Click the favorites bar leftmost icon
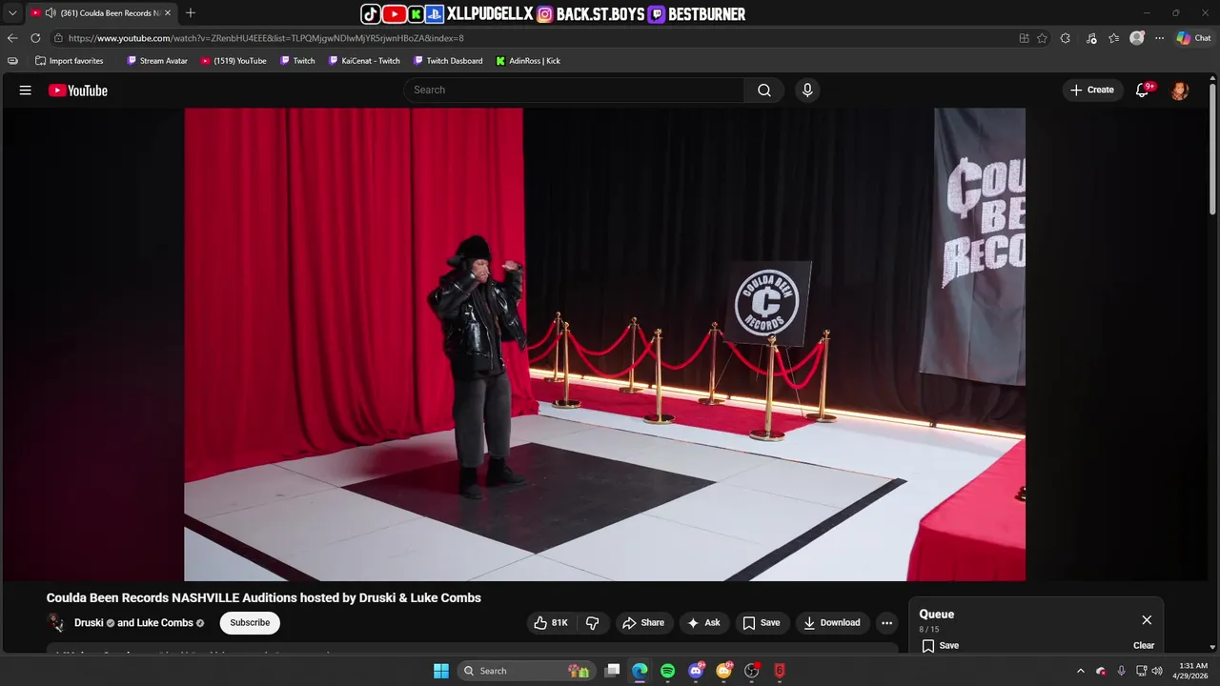1220x686 pixels. [12, 61]
